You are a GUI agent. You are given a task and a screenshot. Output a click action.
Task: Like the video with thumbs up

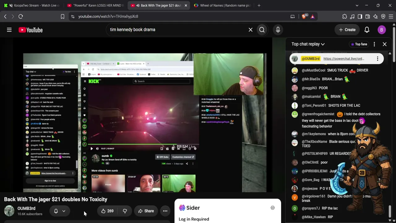107,211
